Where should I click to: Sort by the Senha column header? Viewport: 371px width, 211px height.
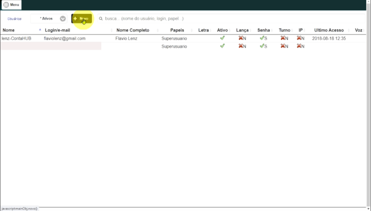coord(263,30)
